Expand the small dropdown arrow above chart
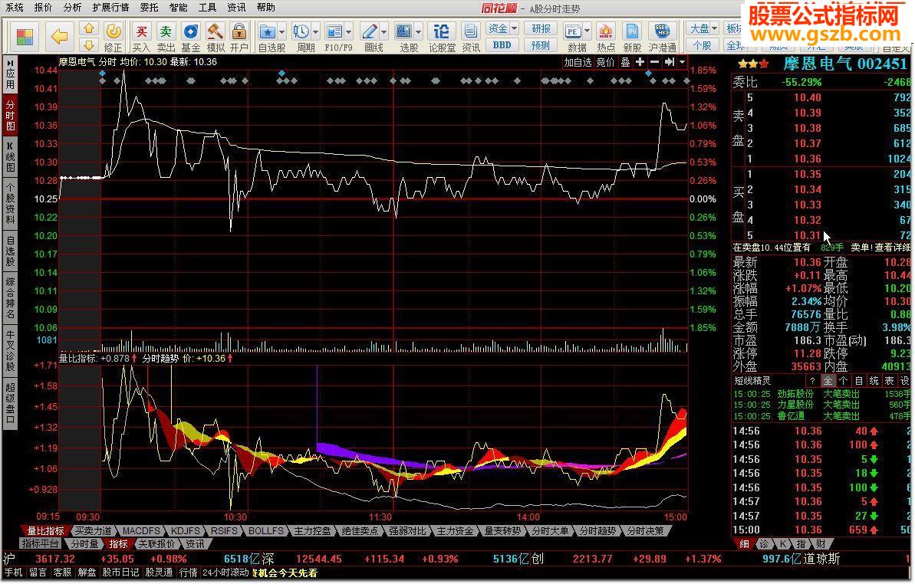 pos(682,62)
